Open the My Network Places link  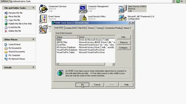[x=17, y=59]
